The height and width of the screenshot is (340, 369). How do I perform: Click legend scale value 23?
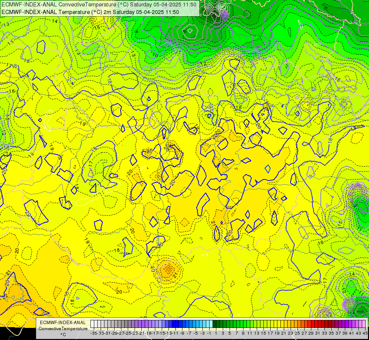click(291, 333)
